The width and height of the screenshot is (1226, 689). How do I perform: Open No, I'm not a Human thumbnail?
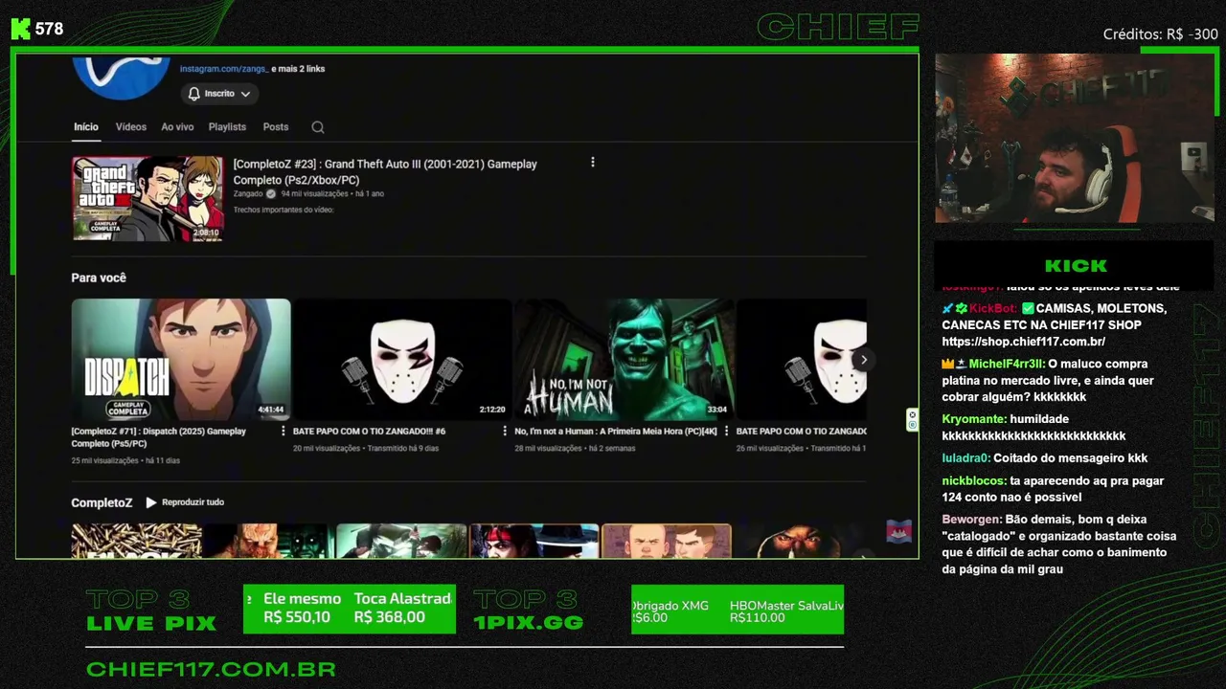624,360
